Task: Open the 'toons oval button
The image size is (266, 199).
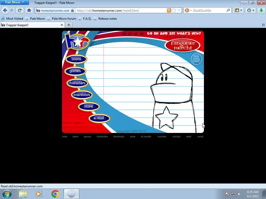Action: [76, 59]
